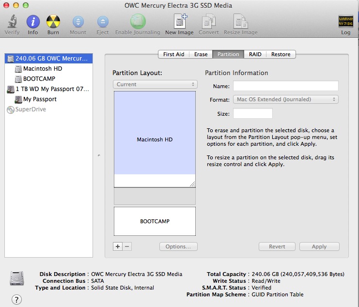Open the Format dropdown menu

click(285, 99)
